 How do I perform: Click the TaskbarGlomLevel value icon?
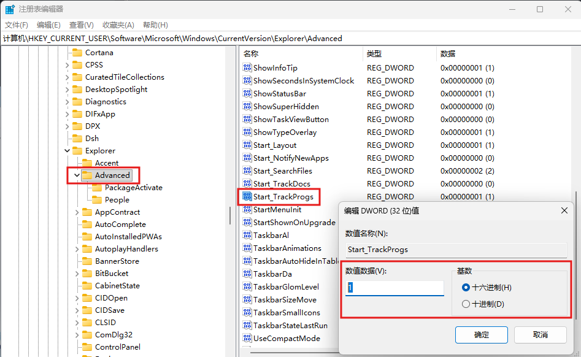coord(247,286)
